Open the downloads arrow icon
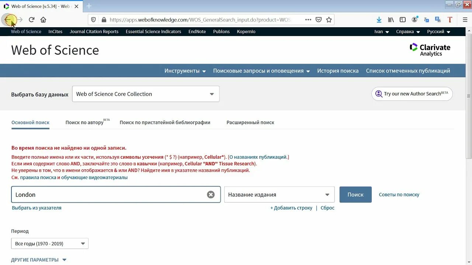 point(379,20)
